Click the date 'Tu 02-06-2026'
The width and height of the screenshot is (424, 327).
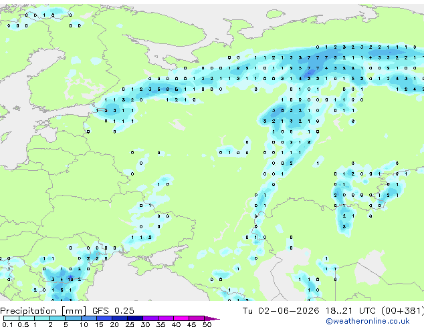click(x=281, y=311)
